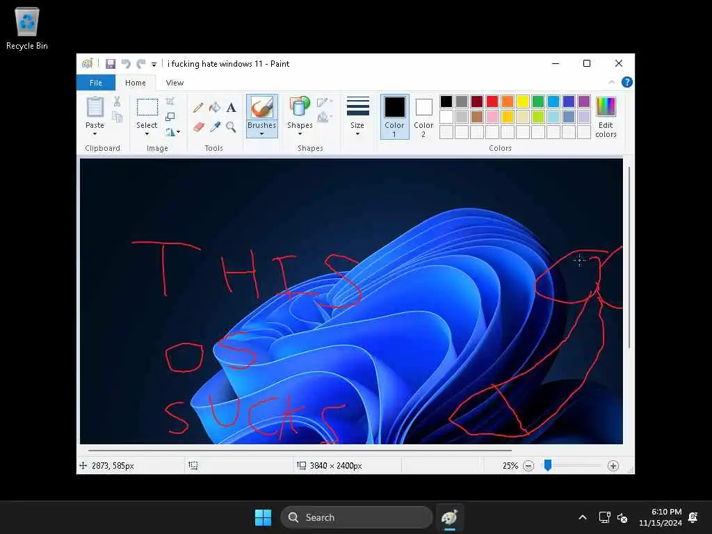Click the muted volume icon in tray

[622, 517]
